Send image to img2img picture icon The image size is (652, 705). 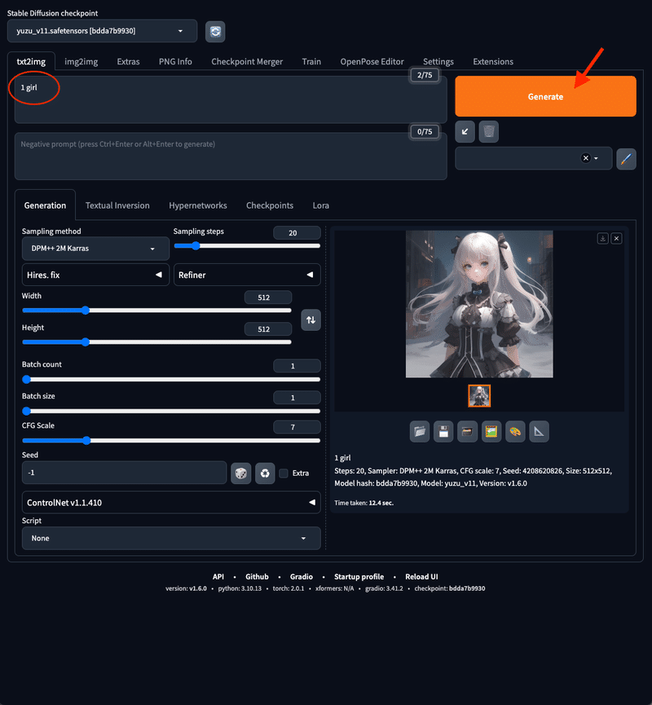click(491, 432)
